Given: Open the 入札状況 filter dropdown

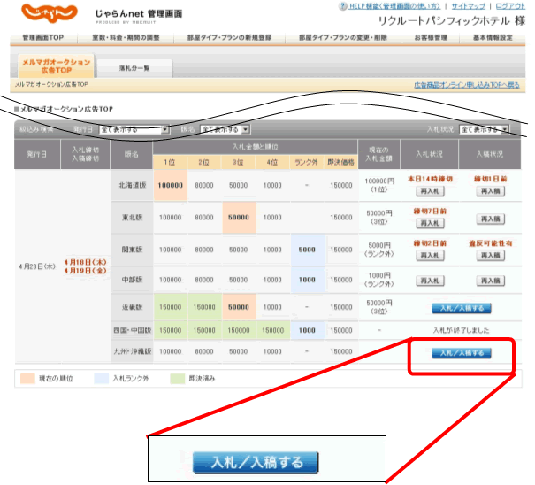Looking at the screenshot, I should tap(485, 129).
